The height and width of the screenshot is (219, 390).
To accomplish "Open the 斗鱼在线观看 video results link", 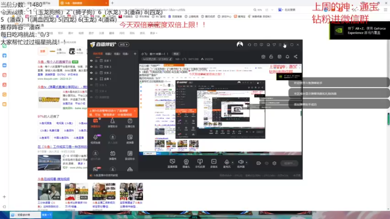I will click(54, 179).
